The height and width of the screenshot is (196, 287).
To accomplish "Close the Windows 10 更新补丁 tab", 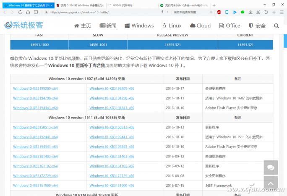I will pos(52,5).
